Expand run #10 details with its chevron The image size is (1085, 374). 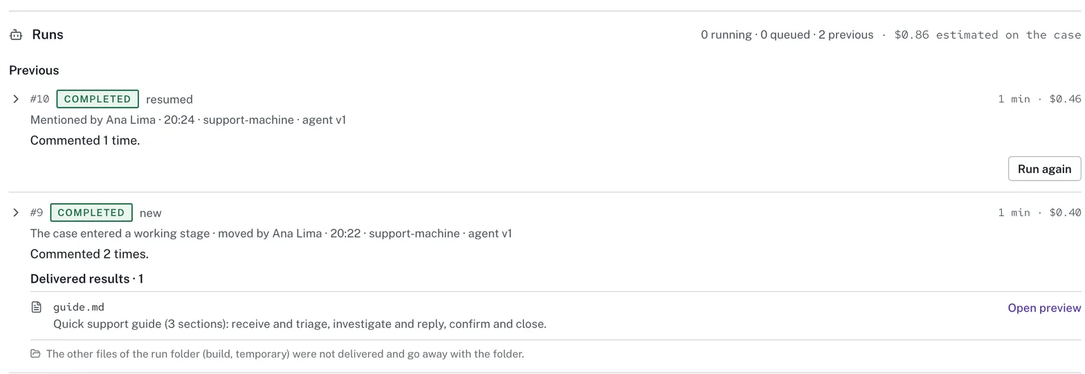point(16,99)
